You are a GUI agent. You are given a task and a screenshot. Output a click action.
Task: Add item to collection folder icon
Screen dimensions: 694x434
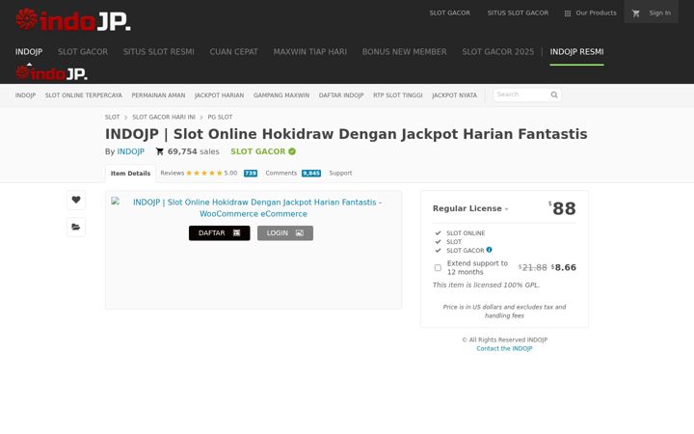point(76,228)
